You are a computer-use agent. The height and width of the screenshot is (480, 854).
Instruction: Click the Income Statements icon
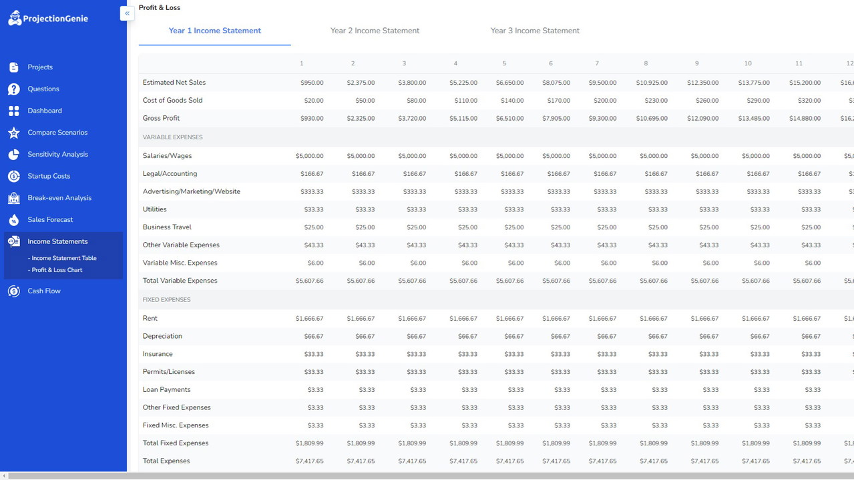pyautogui.click(x=14, y=241)
